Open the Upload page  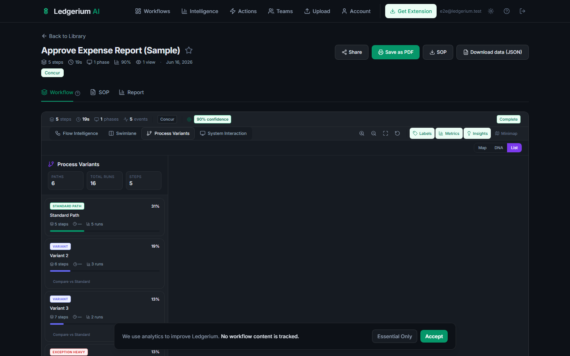[x=317, y=11]
